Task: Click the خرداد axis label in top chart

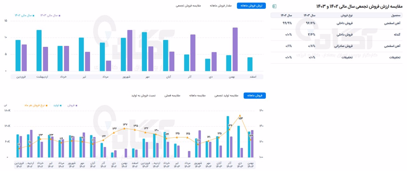Action: click(x=63, y=77)
